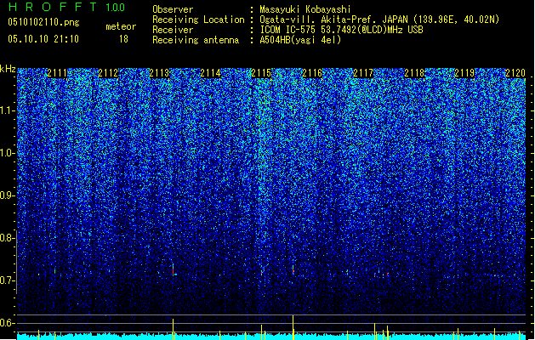The image size is (535, 340).
Task: Click the 2111 time marker
Action: [x=57, y=73]
